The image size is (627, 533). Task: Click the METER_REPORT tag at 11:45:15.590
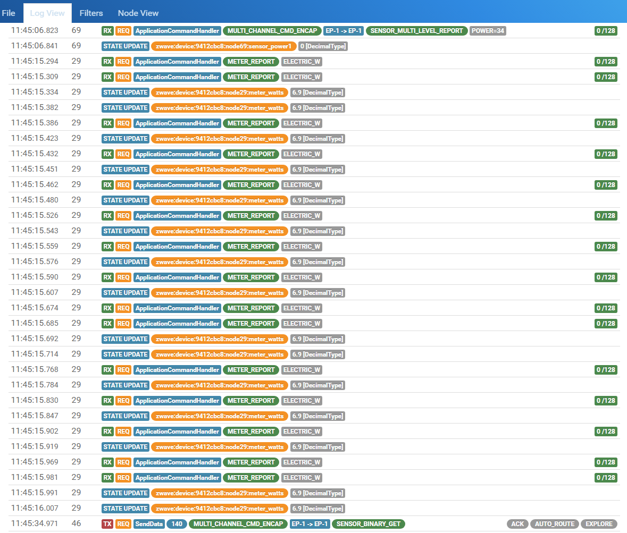coord(251,277)
